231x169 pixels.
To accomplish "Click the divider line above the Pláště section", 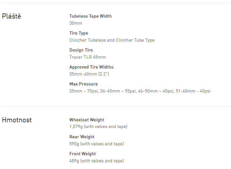I will click(x=116, y=3).
